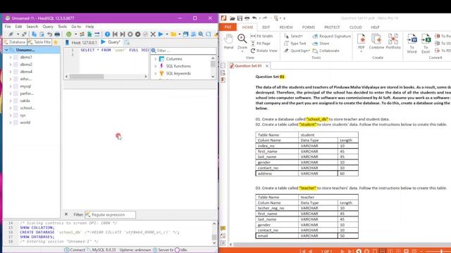Expand the dbms2 database node
The height and width of the screenshot is (253, 451).
tap(11, 64)
